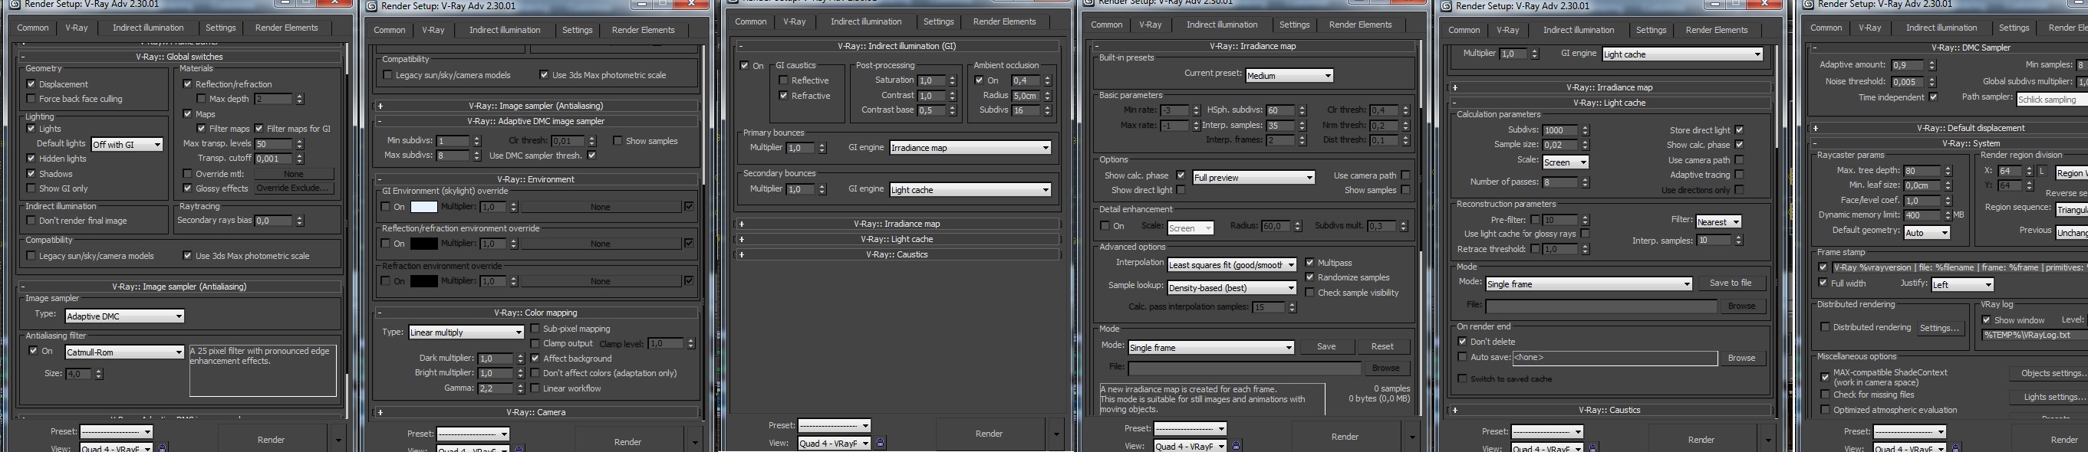Click Reset button in Irradiance map Mode

point(1382,347)
